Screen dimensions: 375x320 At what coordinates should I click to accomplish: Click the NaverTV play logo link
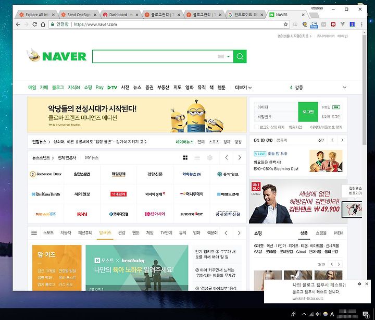coord(113,88)
